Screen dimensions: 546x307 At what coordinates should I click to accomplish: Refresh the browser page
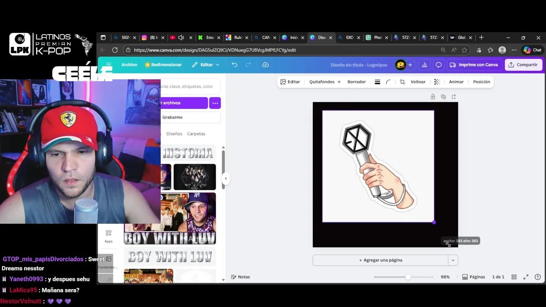coord(115,50)
